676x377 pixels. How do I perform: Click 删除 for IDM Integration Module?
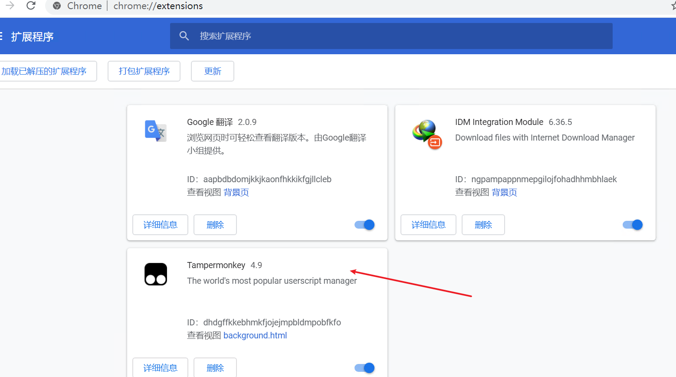point(483,225)
